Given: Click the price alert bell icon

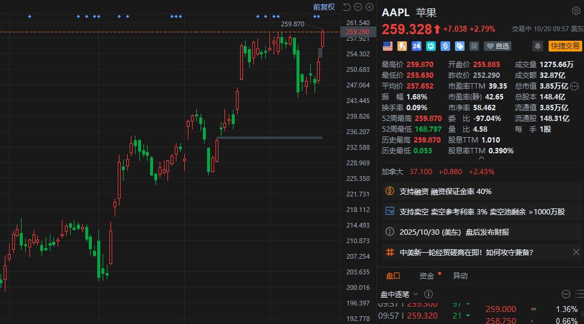Looking at the screenshot, I should [x=538, y=46].
